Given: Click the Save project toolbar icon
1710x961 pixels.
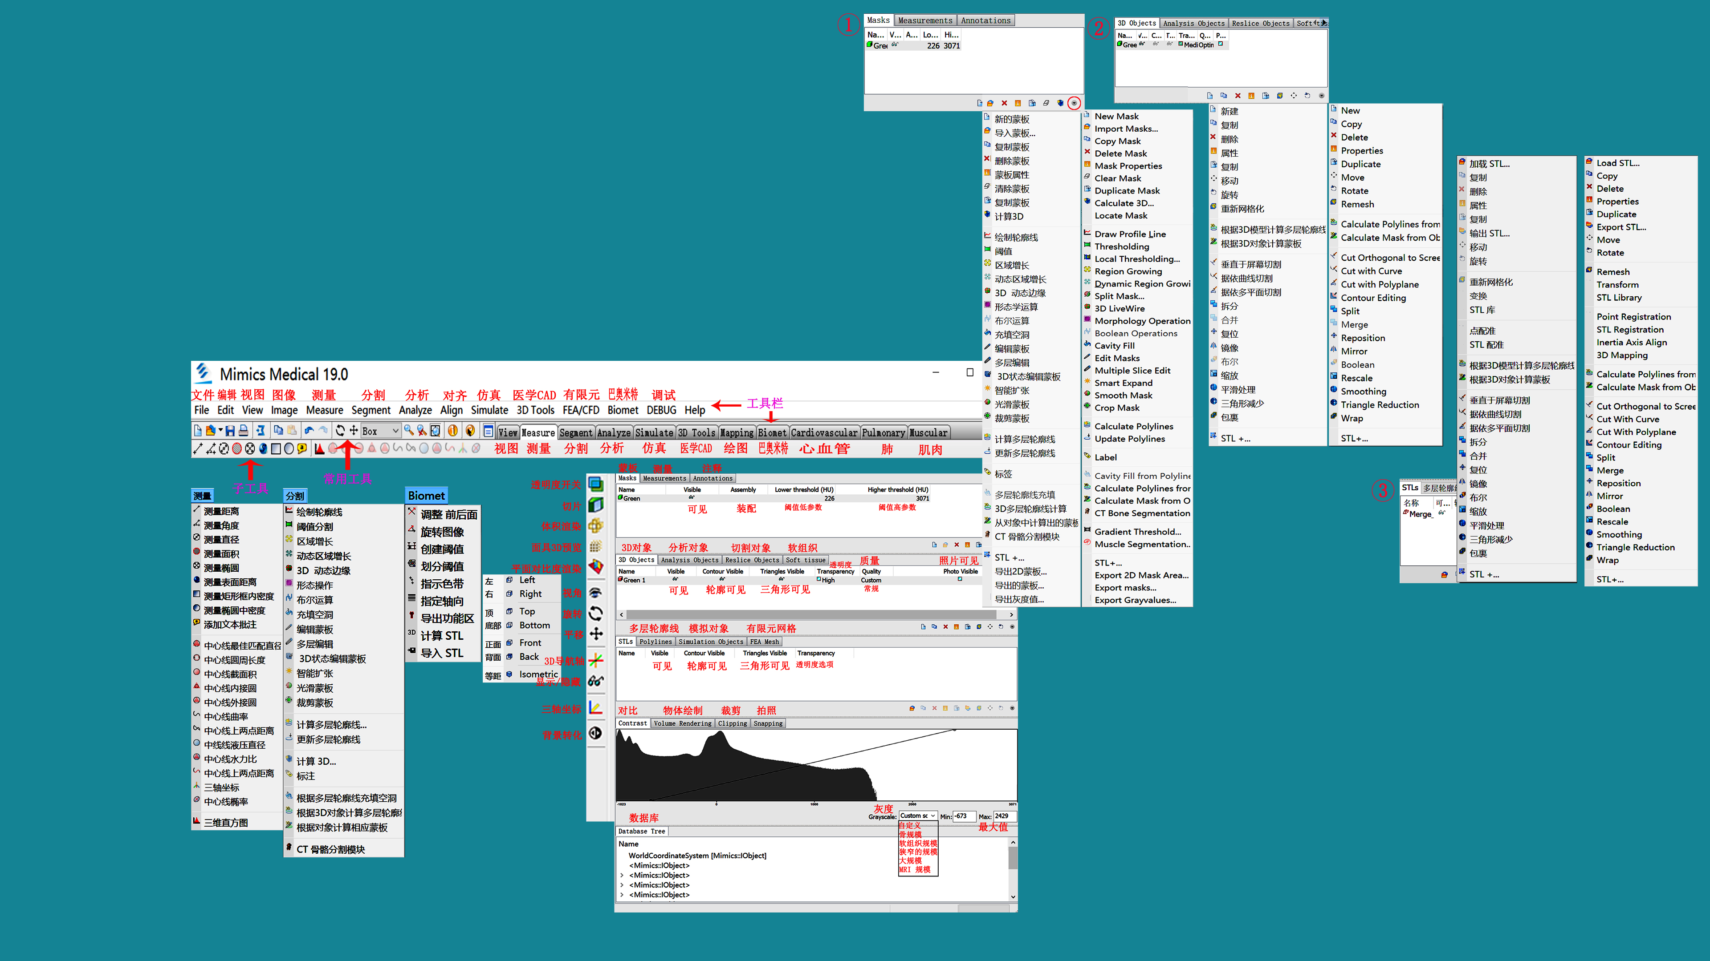Looking at the screenshot, I should (x=230, y=431).
